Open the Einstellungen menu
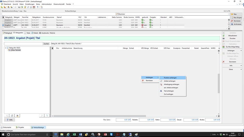Screen dimensions: 244x137 (30, 4)
